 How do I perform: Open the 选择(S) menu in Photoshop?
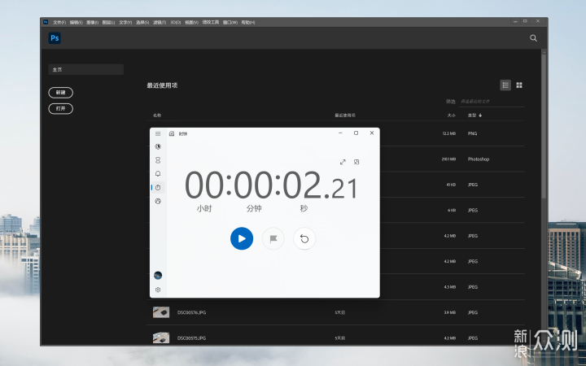142,23
